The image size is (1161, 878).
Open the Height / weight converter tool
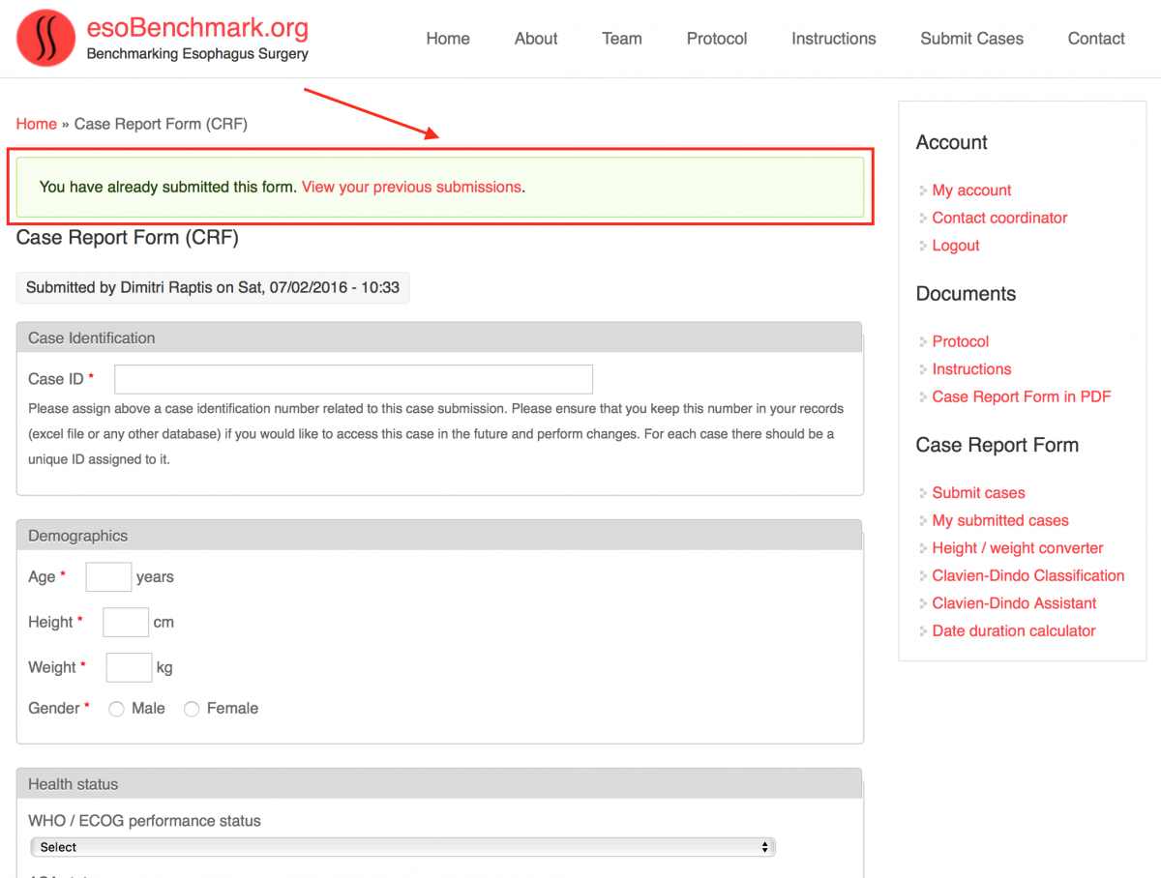(1017, 548)
